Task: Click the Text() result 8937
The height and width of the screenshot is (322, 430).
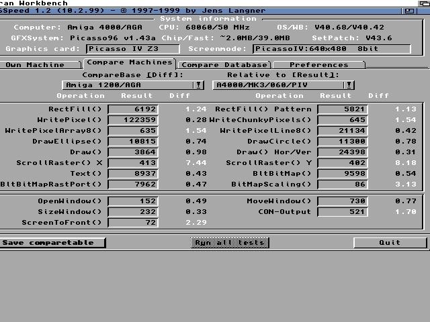Action: (133, 174)
